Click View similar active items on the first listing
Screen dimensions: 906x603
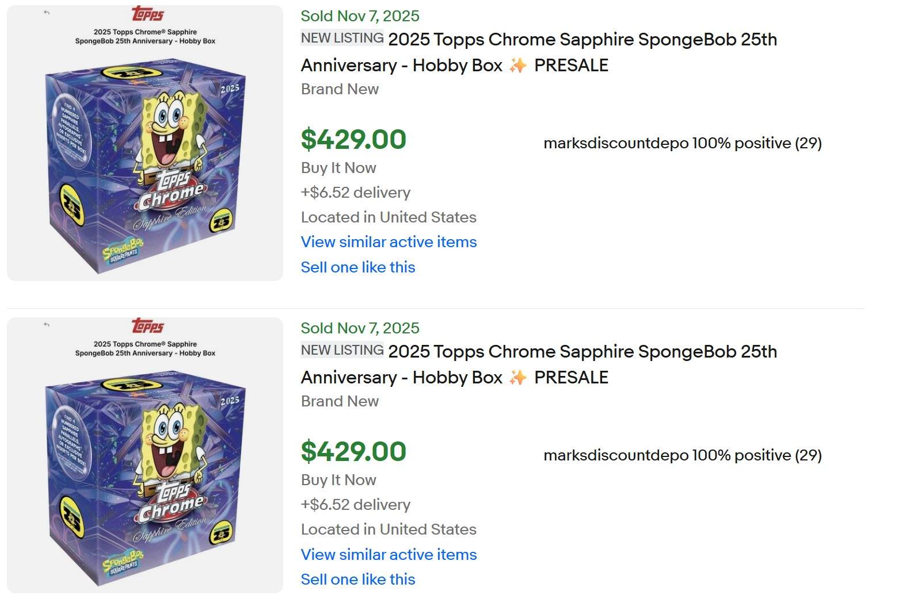[389, 242]
